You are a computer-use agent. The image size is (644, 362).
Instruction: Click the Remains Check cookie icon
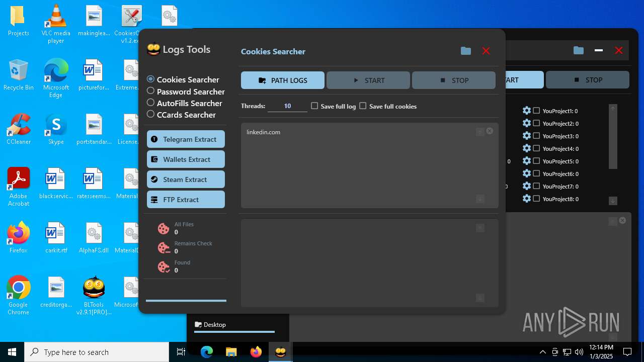164,248
